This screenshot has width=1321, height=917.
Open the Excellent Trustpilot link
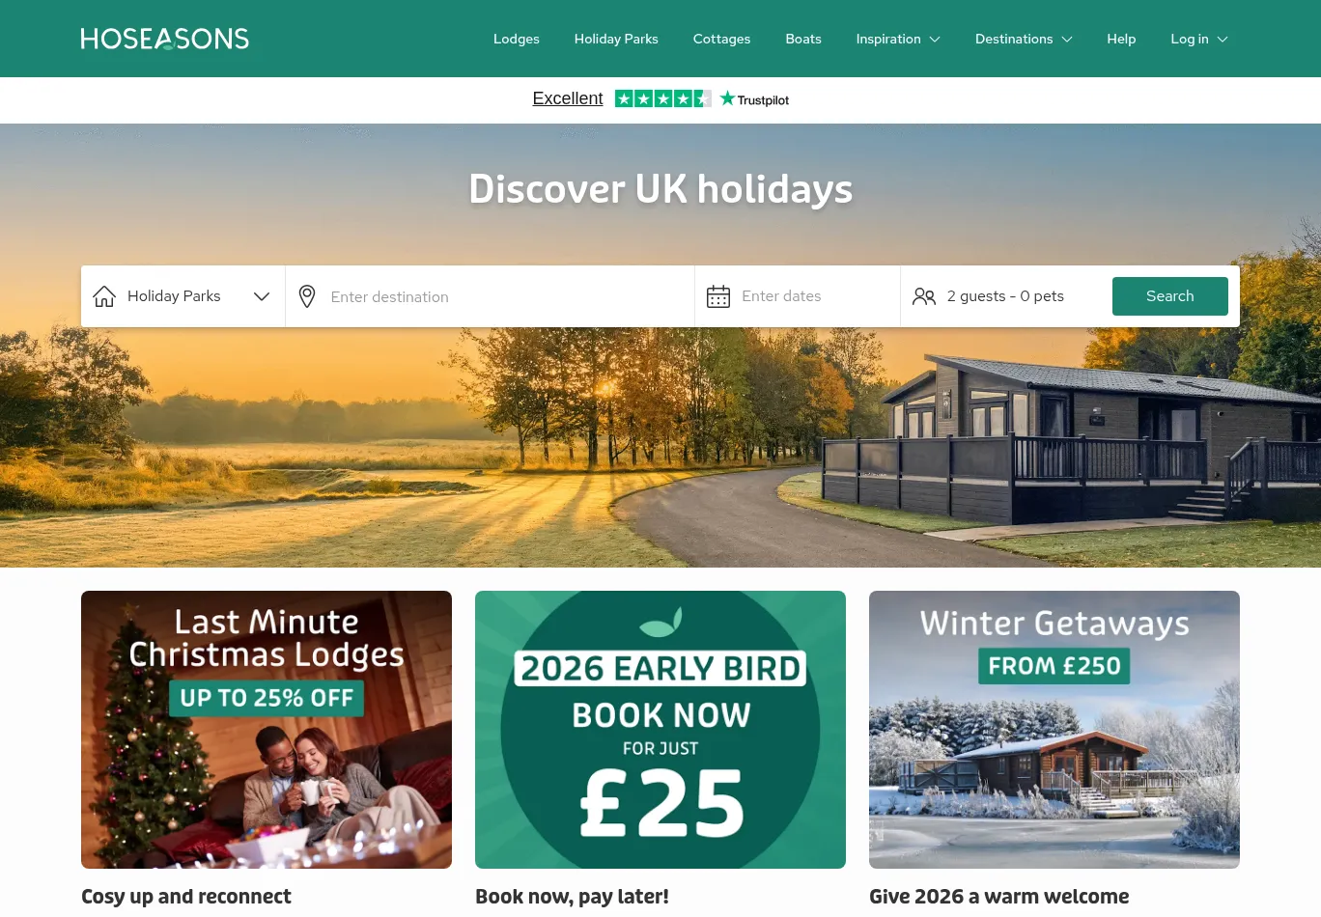coord(568,98)
